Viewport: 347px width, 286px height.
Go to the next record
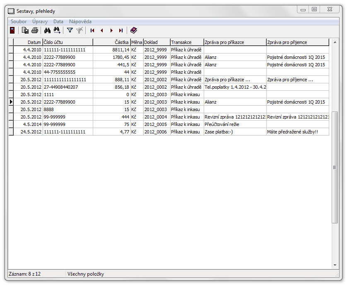(111, 31)
